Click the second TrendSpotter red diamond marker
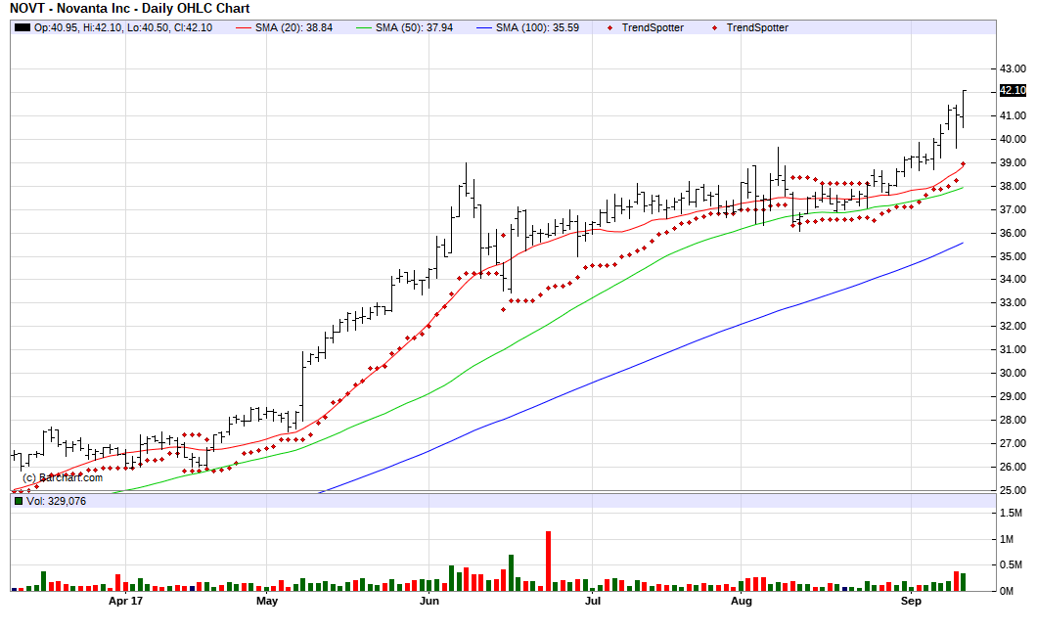The image size is (1037, 631). 714,27
